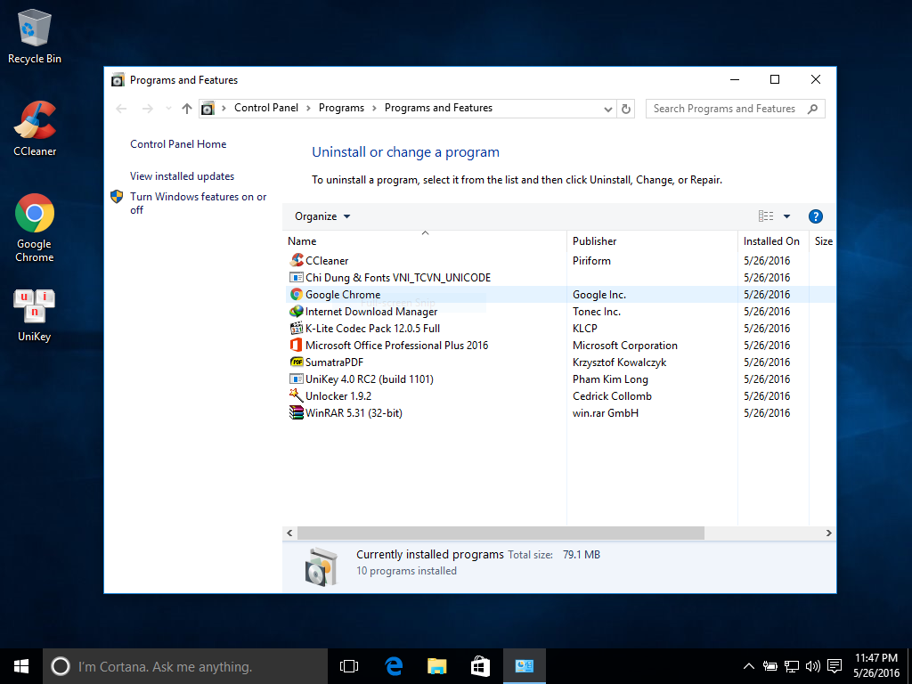
Task: Click the WinRAR 5.31 books icon
Action: point(297,412)
